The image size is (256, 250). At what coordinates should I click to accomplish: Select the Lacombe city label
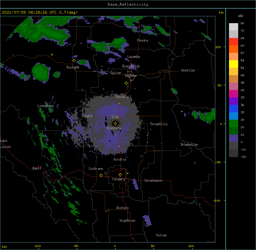tap(134, 57)
